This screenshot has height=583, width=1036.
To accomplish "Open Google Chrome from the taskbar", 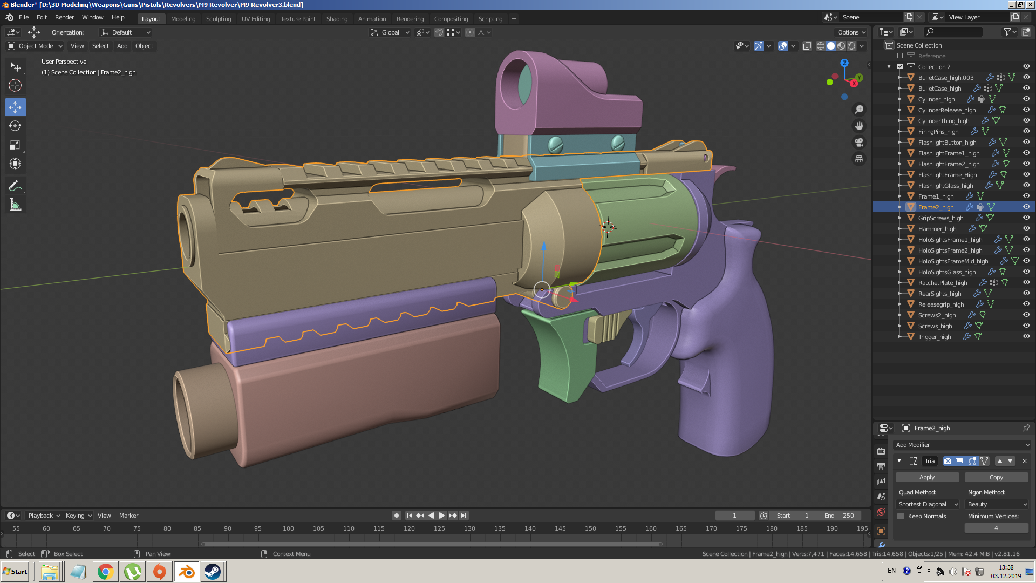I will [106, 572].
